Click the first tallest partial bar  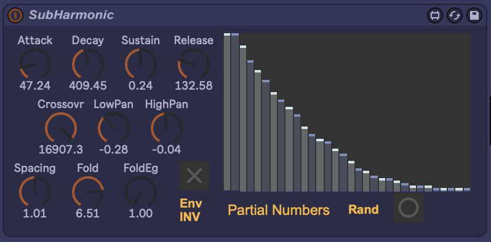pos(227,112)
